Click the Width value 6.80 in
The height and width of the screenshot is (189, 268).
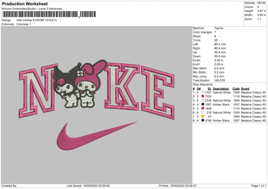[x=261, y=15]
